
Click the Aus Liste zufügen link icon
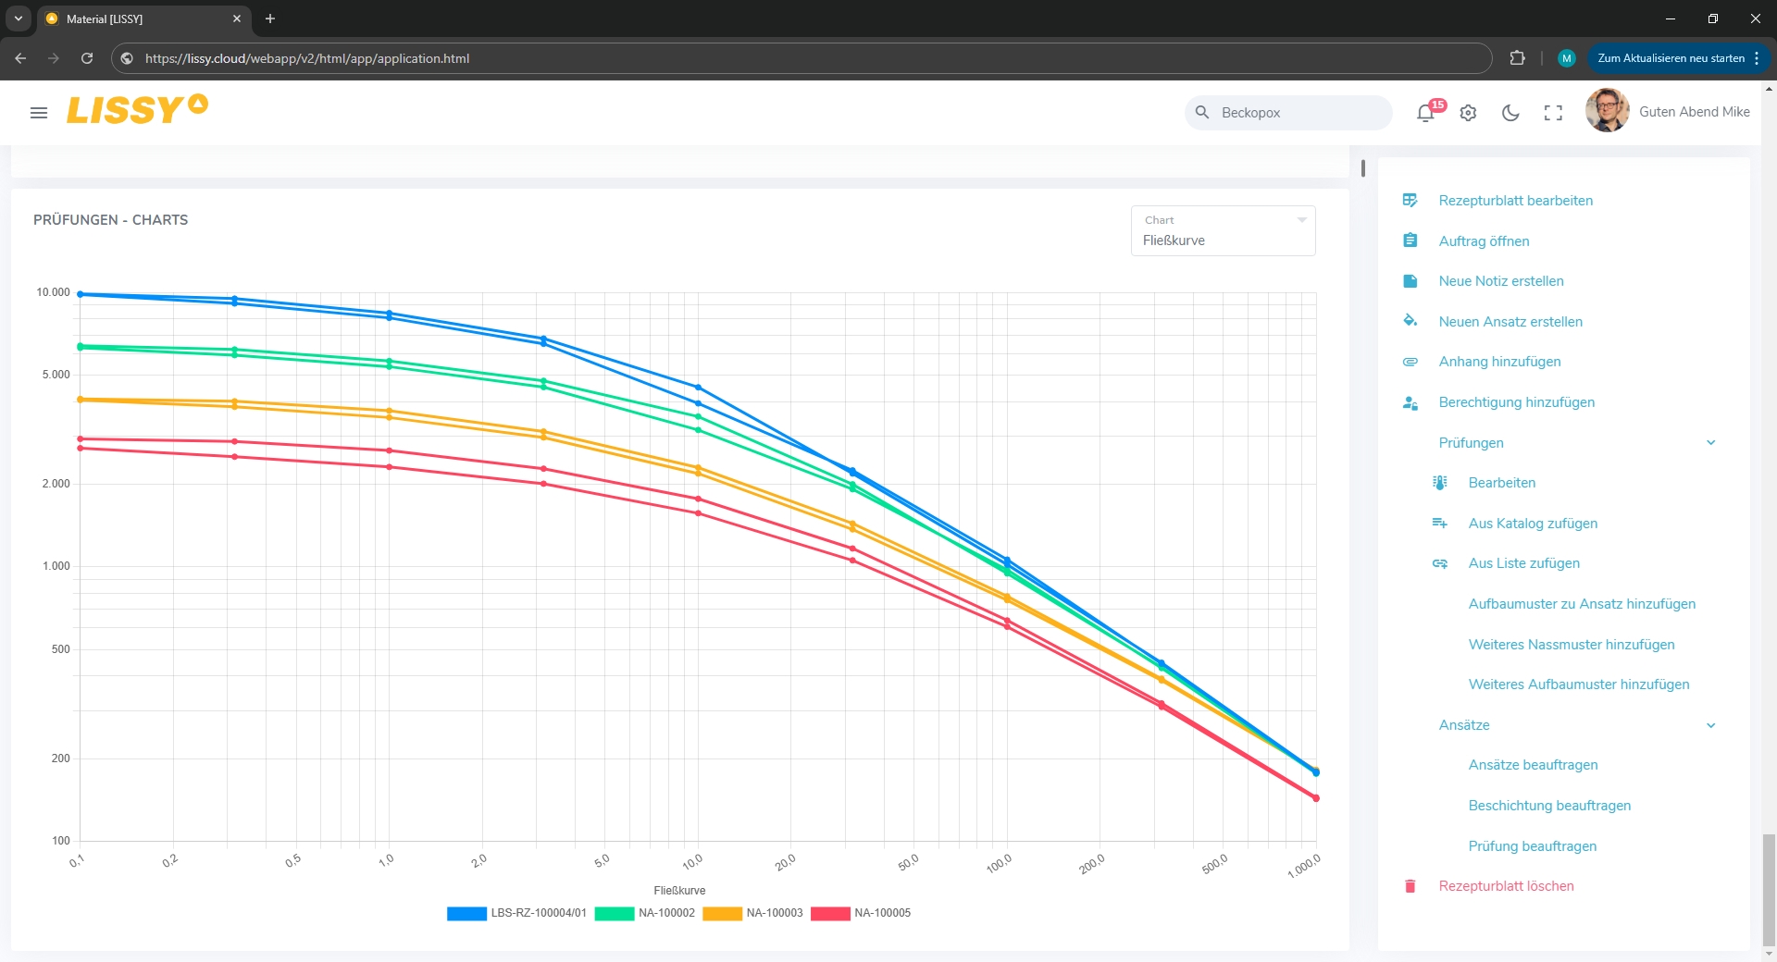point(1439,563)
